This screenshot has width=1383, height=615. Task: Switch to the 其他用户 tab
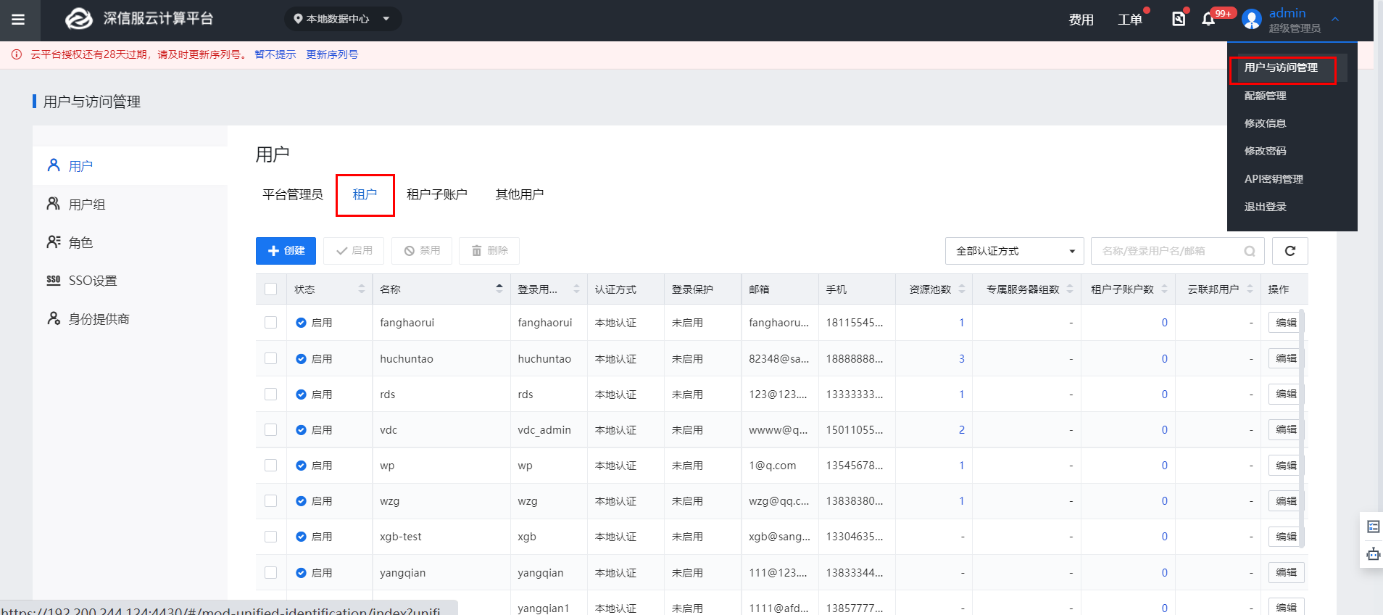[520, 194]
